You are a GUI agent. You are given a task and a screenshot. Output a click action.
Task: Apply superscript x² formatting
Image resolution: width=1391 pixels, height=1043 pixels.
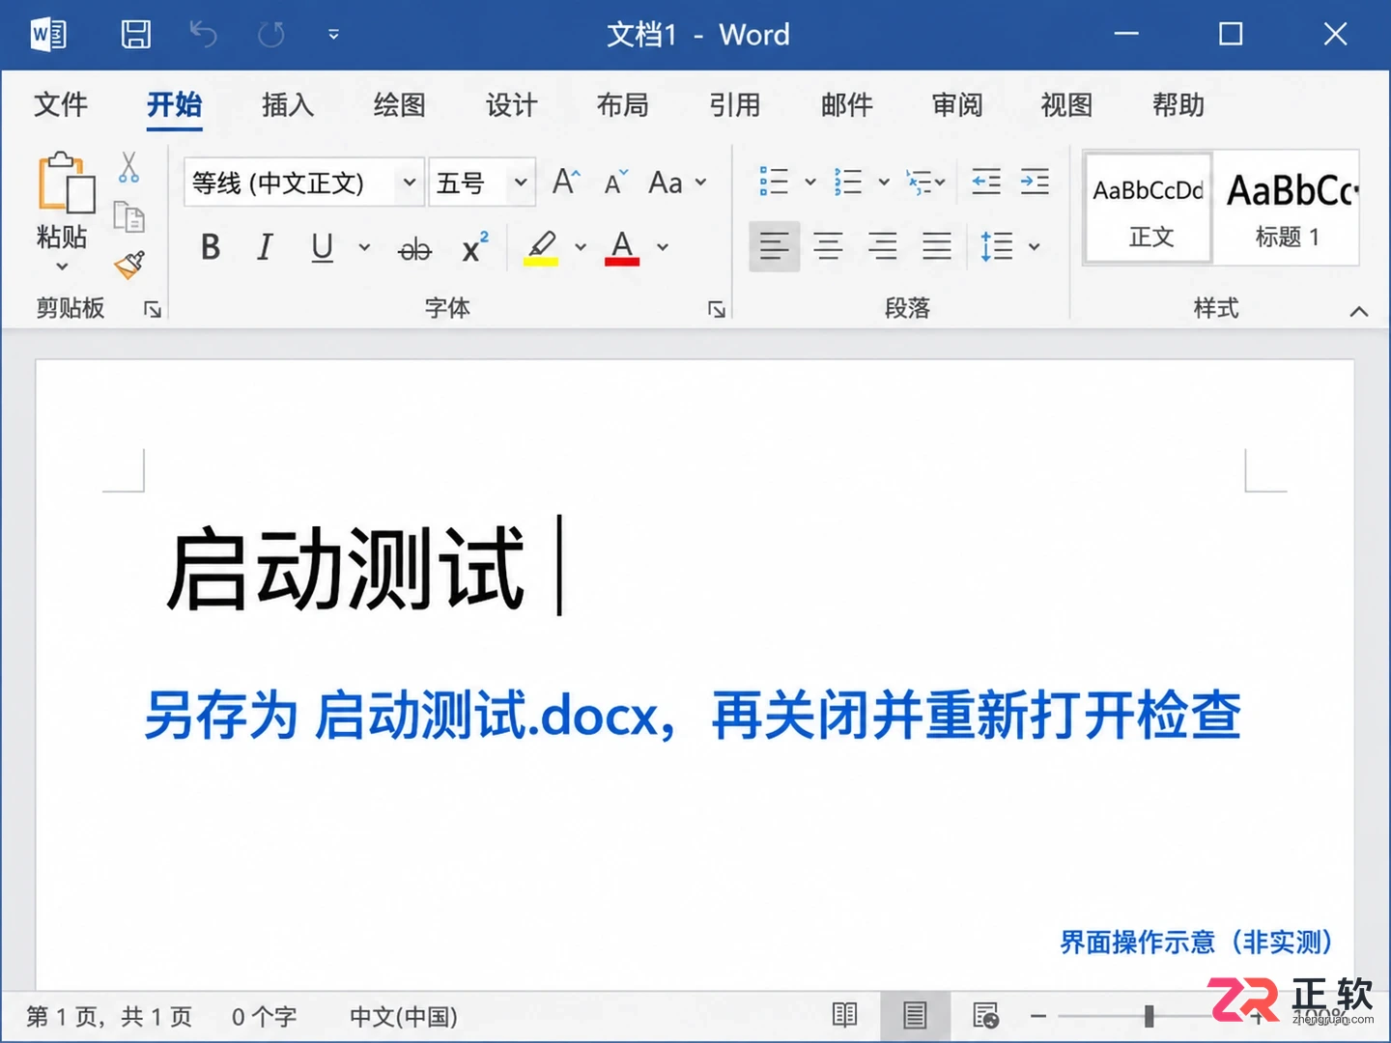474,248
